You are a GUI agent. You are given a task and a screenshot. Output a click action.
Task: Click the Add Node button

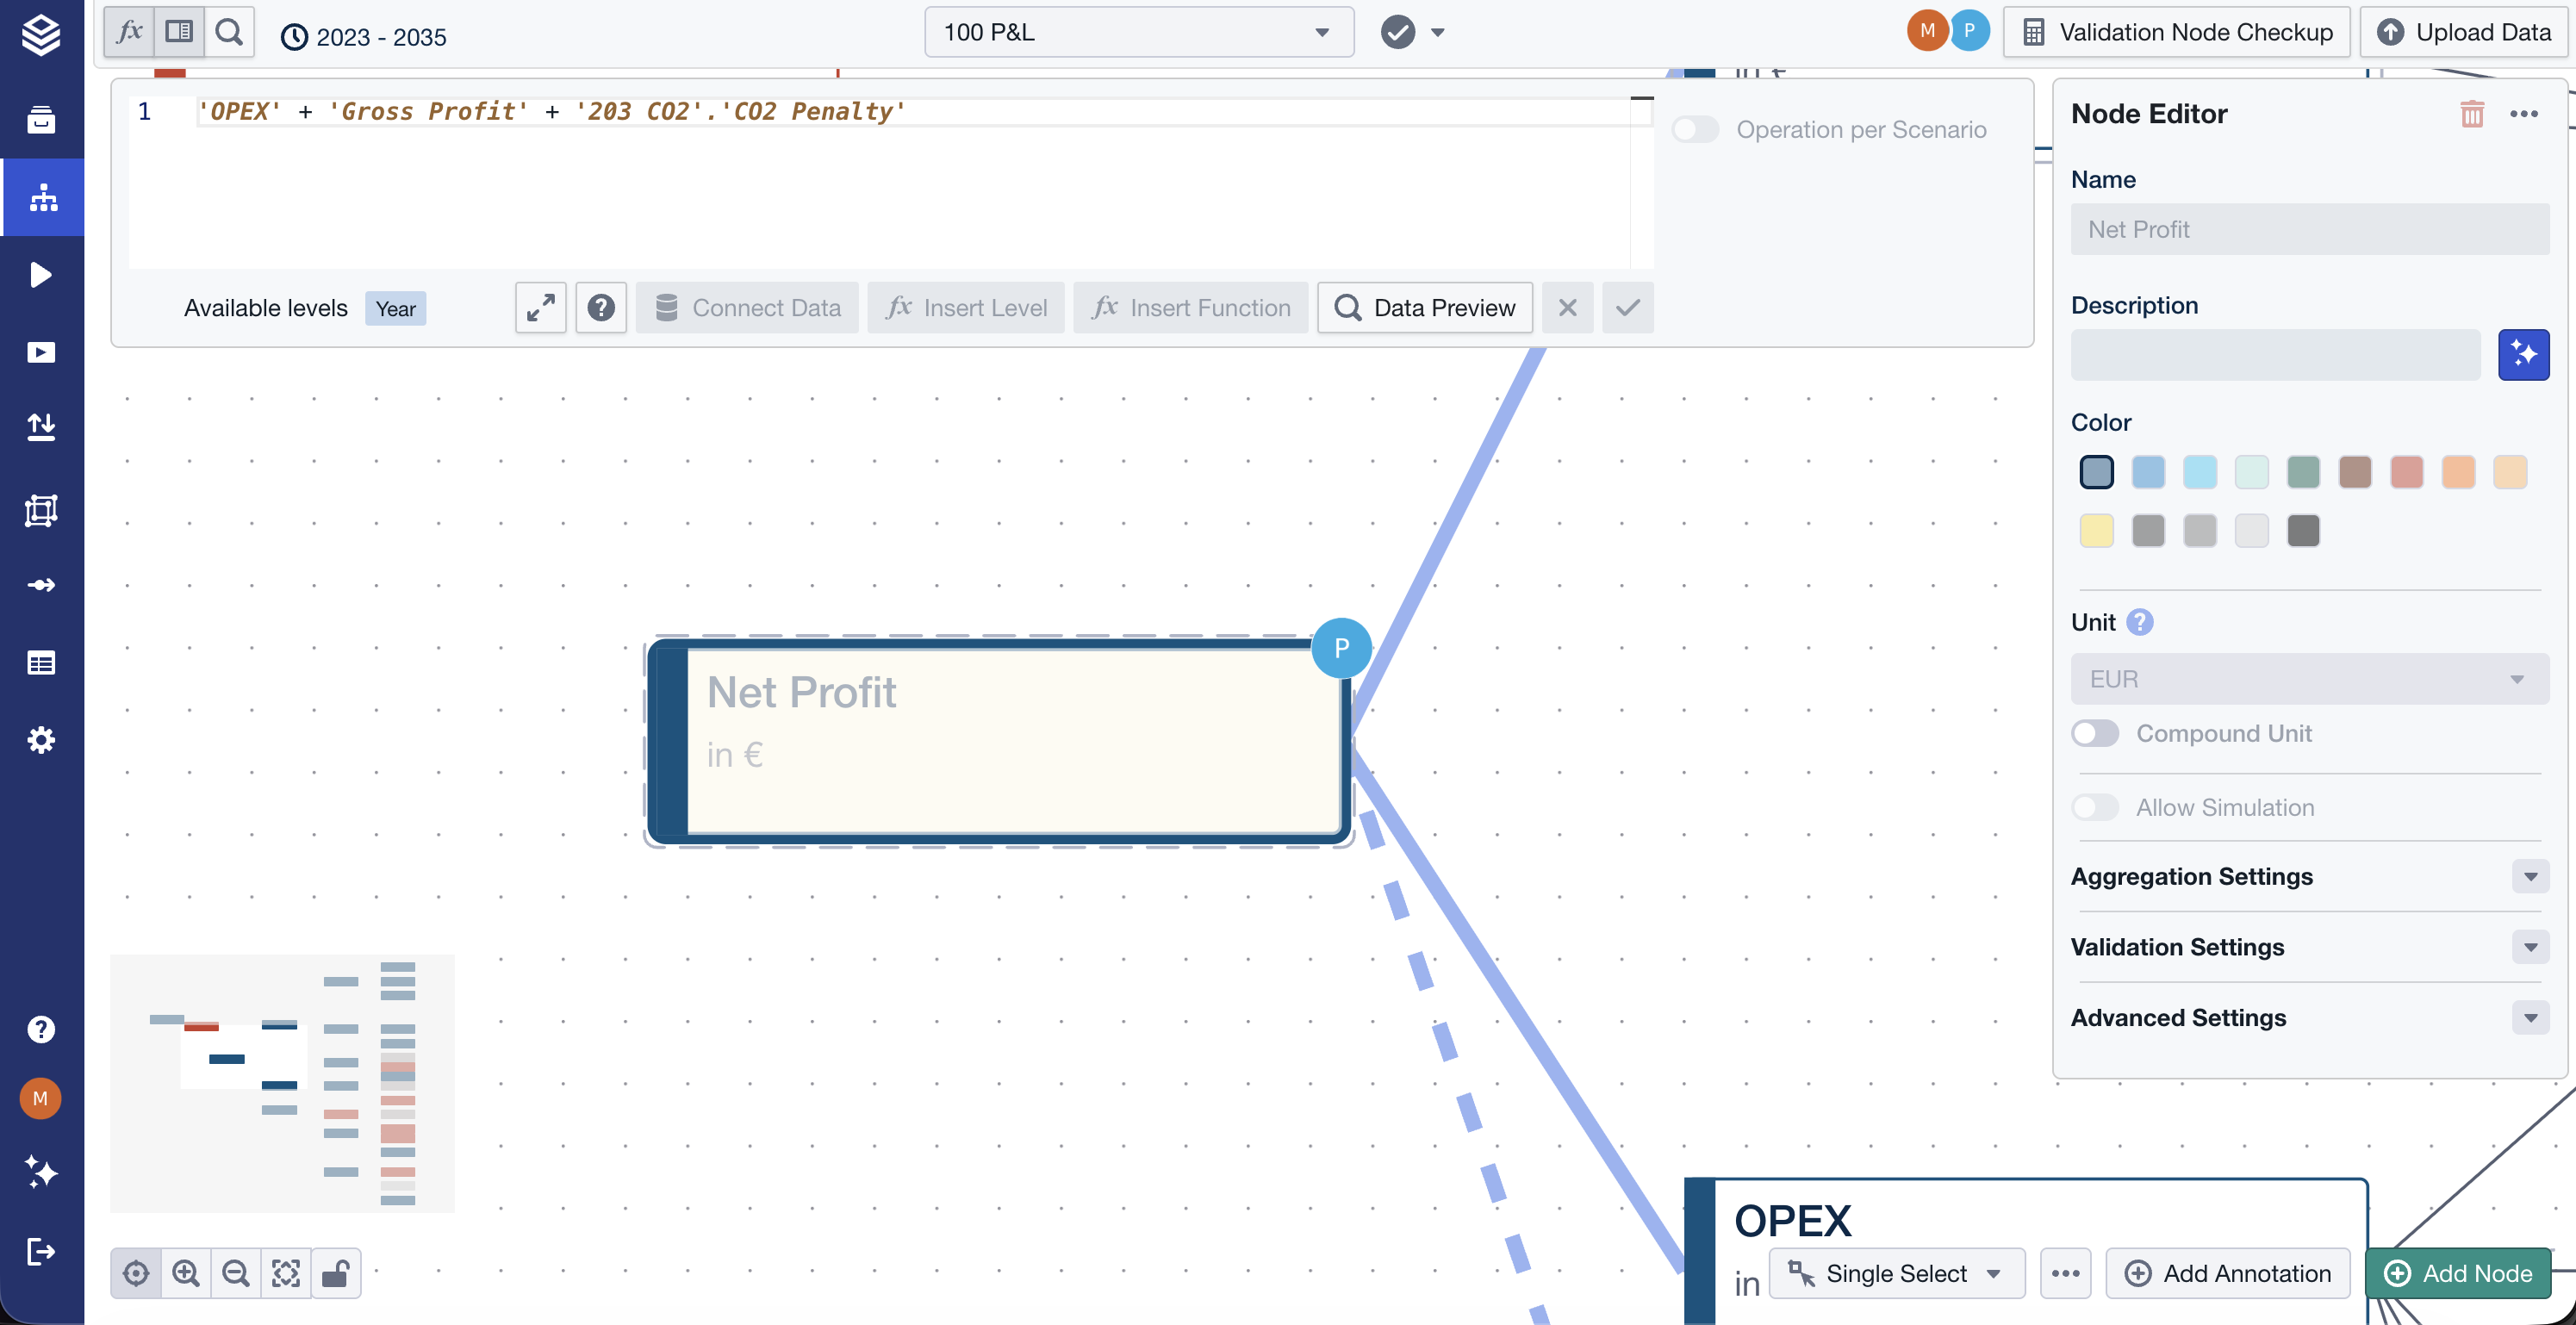(x=2458, y=1273)
